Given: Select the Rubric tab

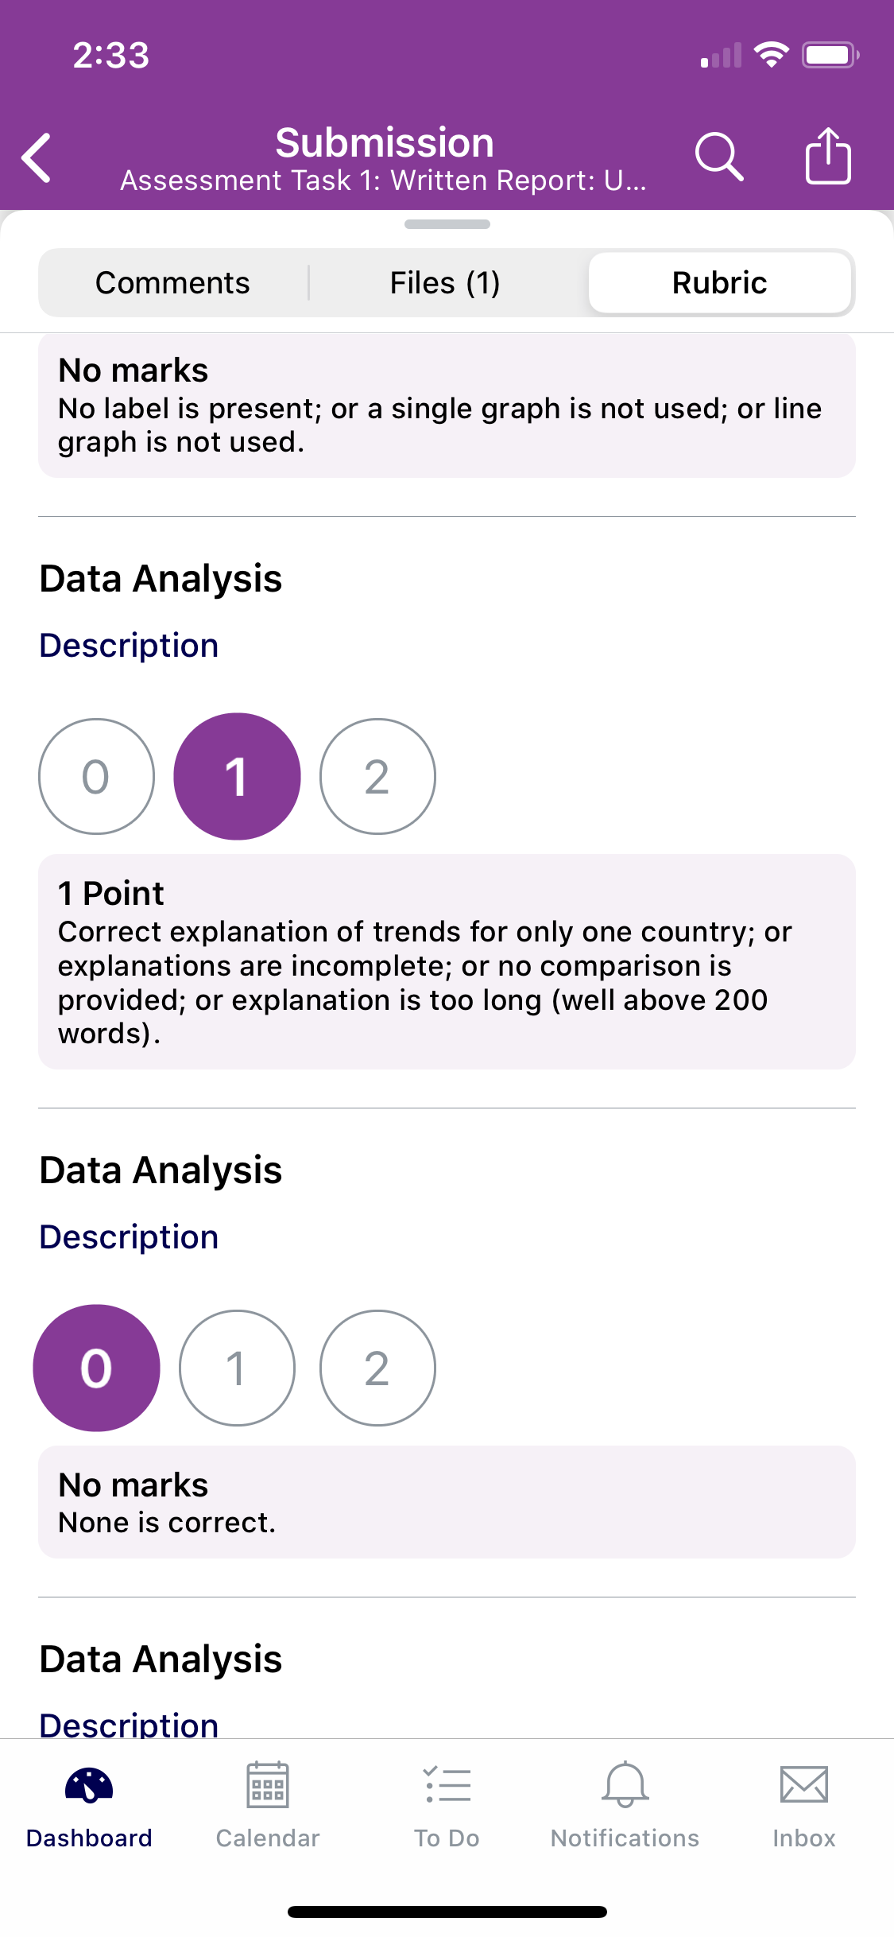Looking at the screenshot, I should pos(720,283).
